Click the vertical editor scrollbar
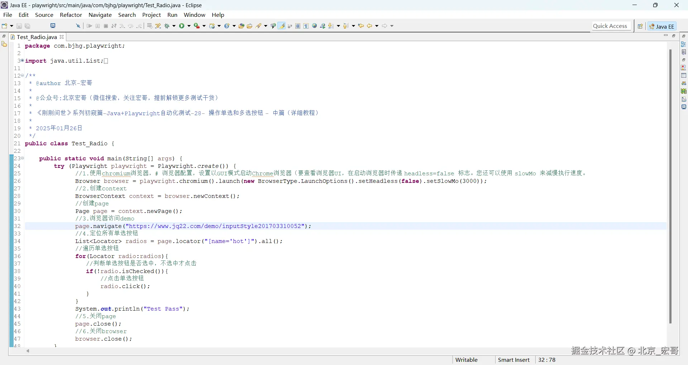The height and width of the screenshot is (365, 688). click(670, 186)
